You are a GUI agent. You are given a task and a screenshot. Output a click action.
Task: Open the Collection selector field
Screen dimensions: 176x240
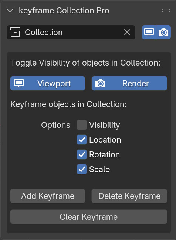71,32
